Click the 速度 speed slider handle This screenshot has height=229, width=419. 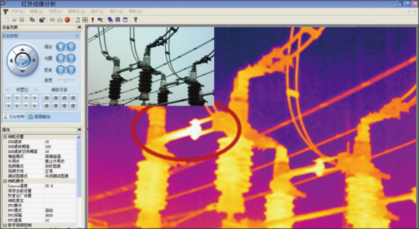pyautogui.click(x=66, y=80)
